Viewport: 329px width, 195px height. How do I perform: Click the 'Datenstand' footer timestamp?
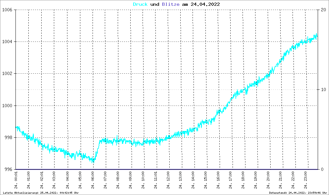tap(298, 193)
